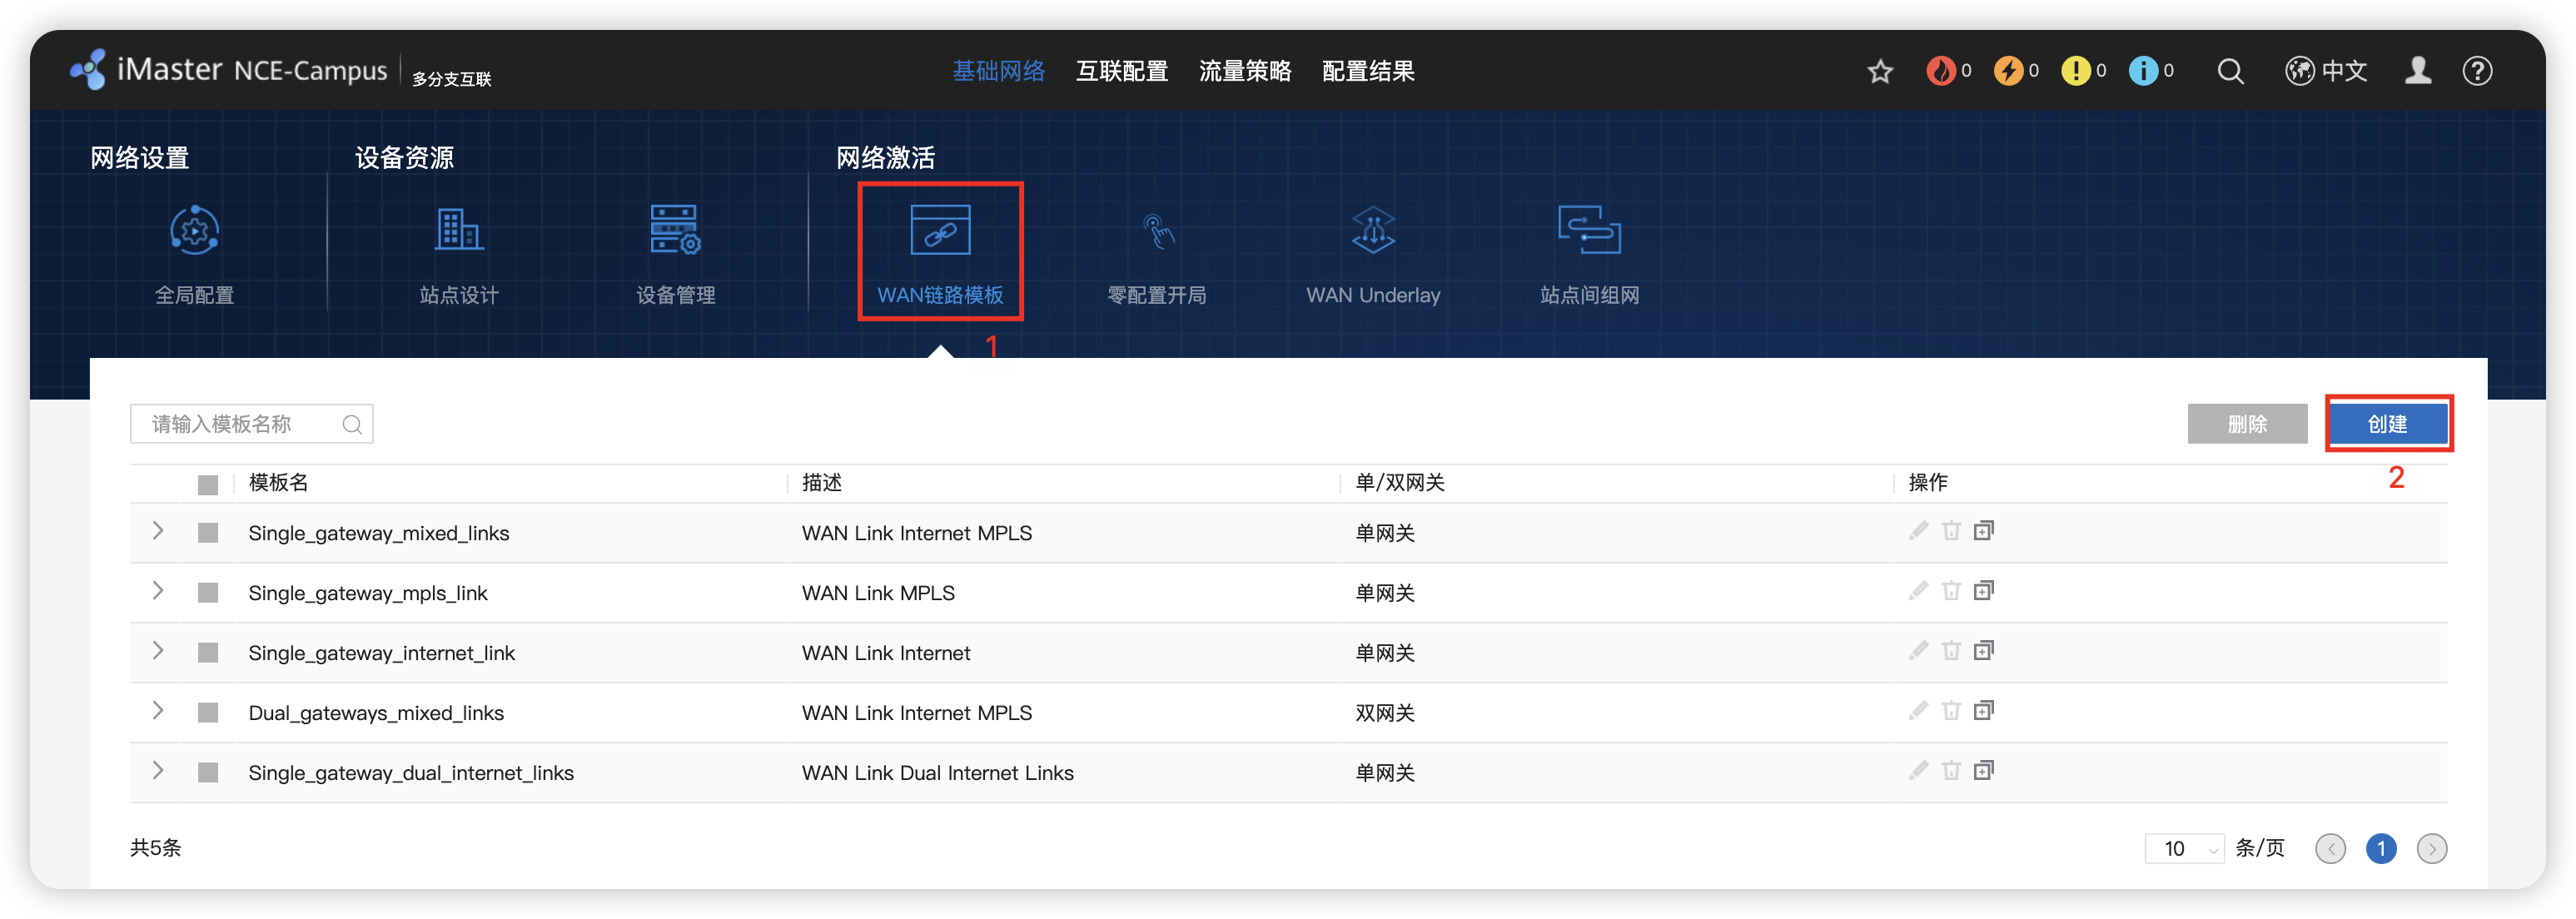
Task: Select checkbox for Single_gateway_internet_link
Action: (x=208, y=653)
